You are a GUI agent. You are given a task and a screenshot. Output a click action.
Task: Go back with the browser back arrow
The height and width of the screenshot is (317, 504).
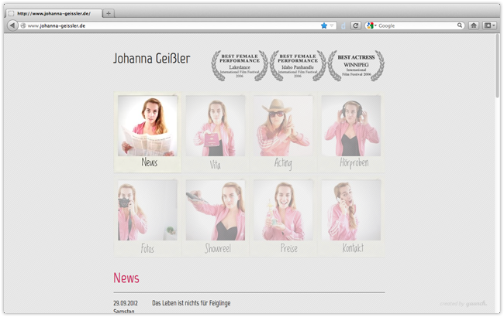(x=12, y=26)
